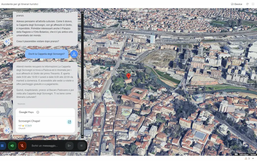
Task: Click the user avatar beside the question bubble
Action: point(74,54)
